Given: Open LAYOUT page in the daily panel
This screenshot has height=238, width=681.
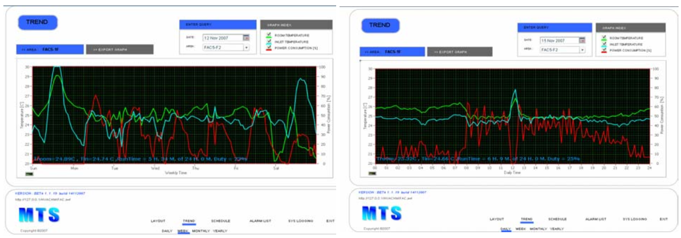Looking at the screenshot, I should pos(497,219).
